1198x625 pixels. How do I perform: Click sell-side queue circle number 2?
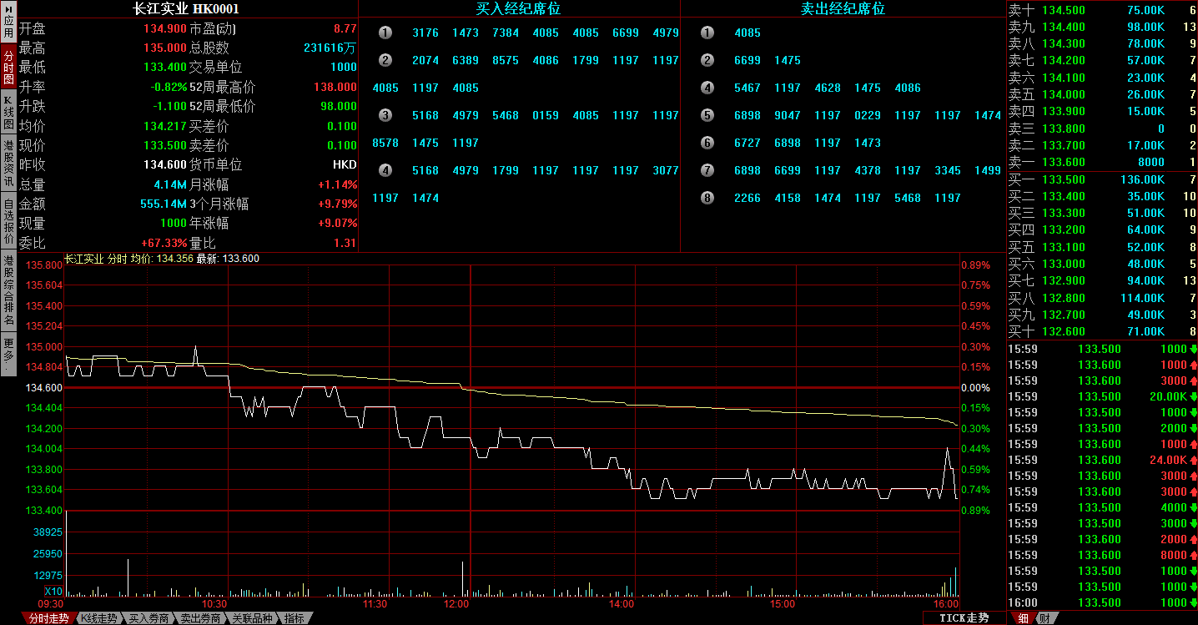707,60
